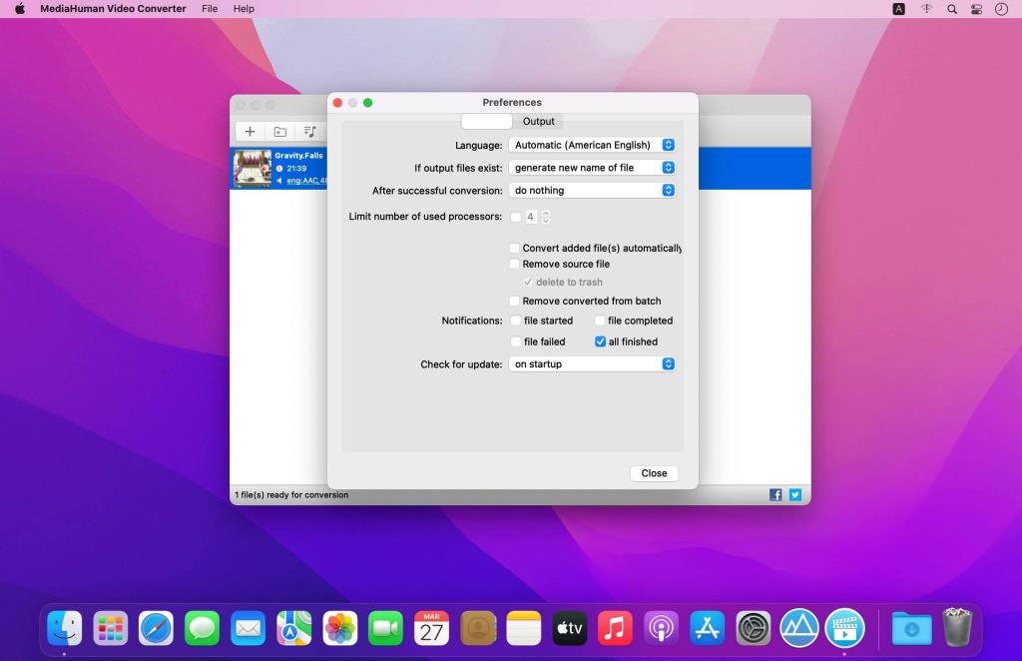The height and width of the screenshot is (661, 1022).
Task: Uncheck the all finished notification
Action: 600,341
